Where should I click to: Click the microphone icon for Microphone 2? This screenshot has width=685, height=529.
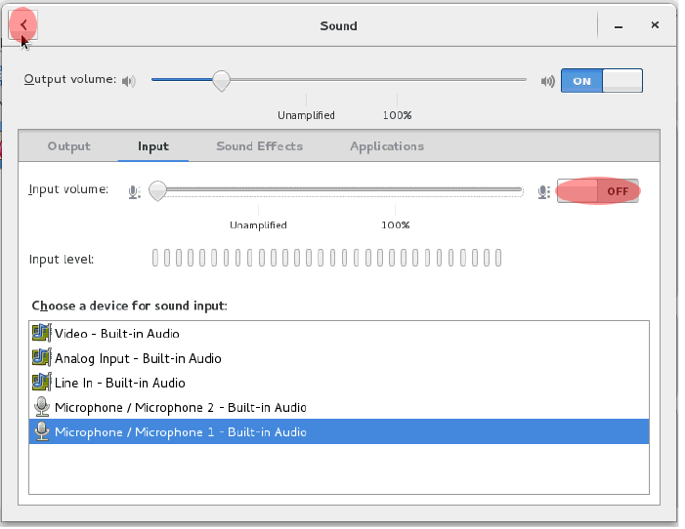pos(42,407)
